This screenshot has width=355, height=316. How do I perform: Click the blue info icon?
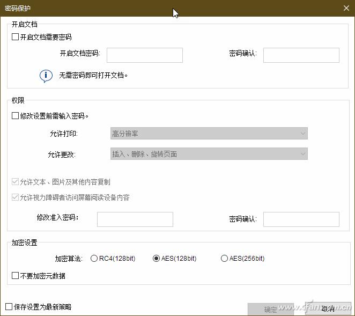click(x=46, y=76)
